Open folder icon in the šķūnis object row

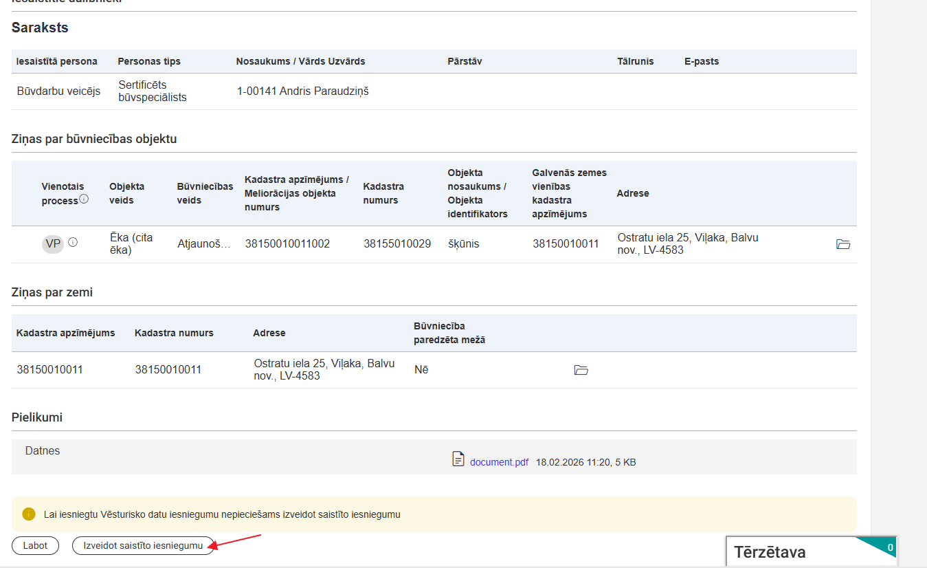point(842,244)
